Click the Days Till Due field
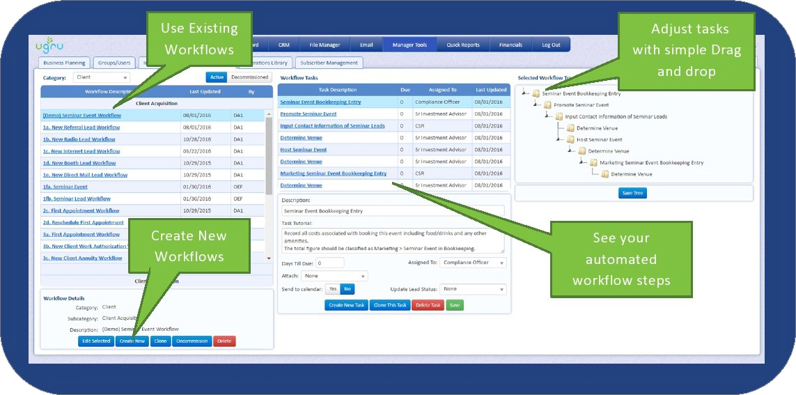Image resolution: width=796 pixels, height=395 pixels. (x=330, y=263)
